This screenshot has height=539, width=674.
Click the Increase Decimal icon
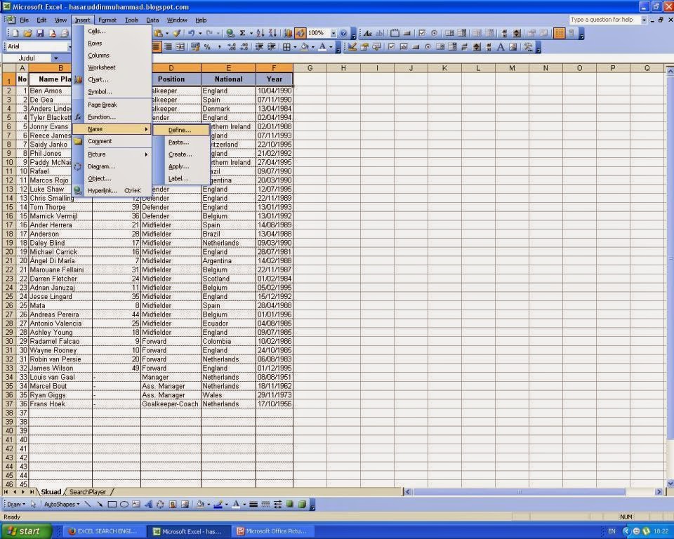coord(232,47)
